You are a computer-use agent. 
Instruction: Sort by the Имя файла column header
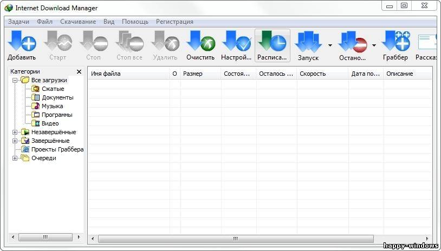[x=129, y=74]
